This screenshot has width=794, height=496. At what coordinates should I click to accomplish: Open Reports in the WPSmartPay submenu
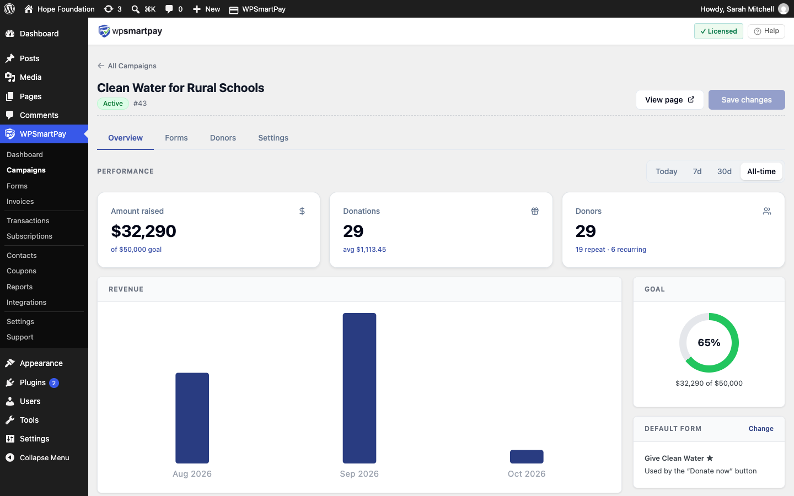(x=20, y=287)
